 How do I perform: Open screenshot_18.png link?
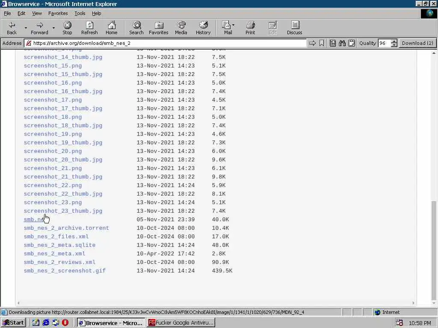53,117
